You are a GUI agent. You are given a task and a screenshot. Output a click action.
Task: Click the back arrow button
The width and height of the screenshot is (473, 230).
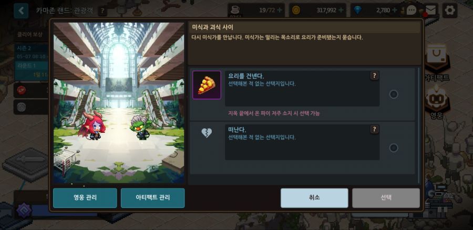(x=21, y=11)
